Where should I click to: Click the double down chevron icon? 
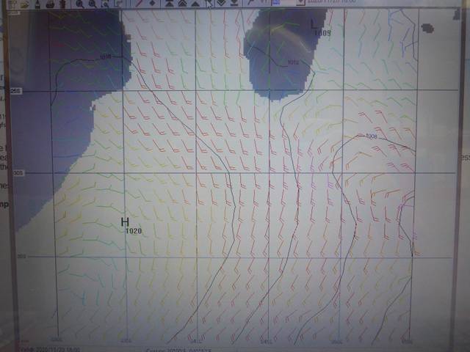click(x=221, y=4)
